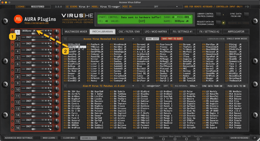This screenshot has height=141, width=260.
Task: Open the Arpeggiator tab
Action: [236, 32]
